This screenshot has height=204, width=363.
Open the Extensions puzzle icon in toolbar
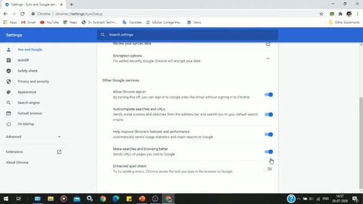tap(340, 14)
